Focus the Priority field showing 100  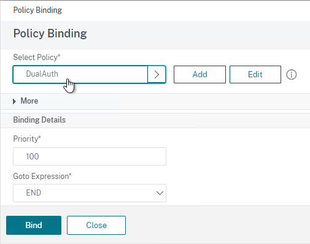pyautogui.click(x=90, y=156)
